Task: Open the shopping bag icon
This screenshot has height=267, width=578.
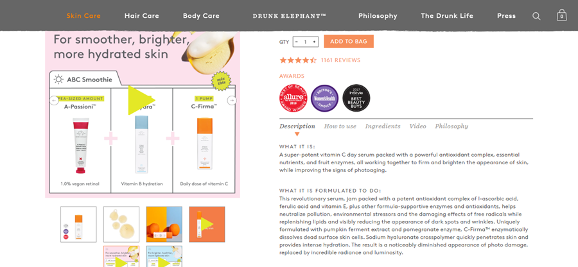Action: click(561, 15)
